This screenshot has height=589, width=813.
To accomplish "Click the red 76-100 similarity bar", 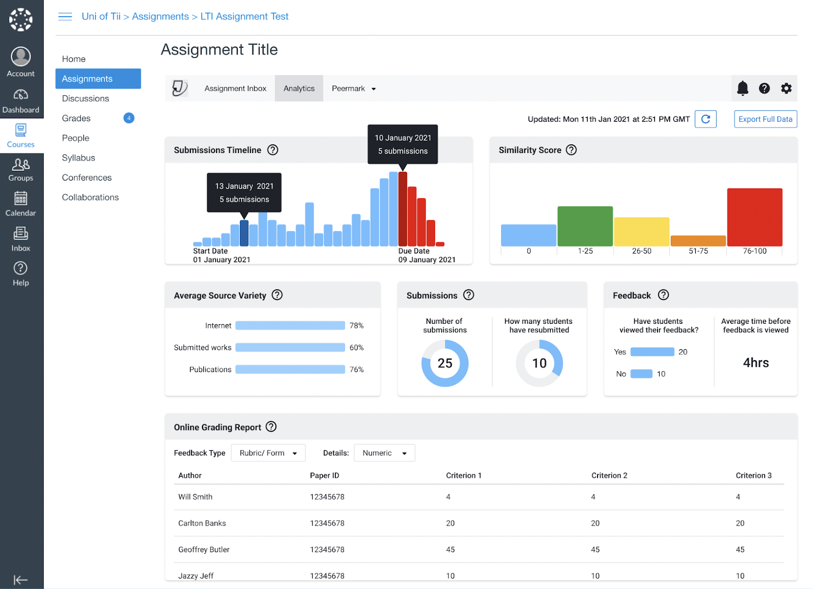I will point(755,218).
